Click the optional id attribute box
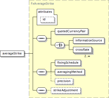This screenshot has height=98, width=109. [47, 19]
